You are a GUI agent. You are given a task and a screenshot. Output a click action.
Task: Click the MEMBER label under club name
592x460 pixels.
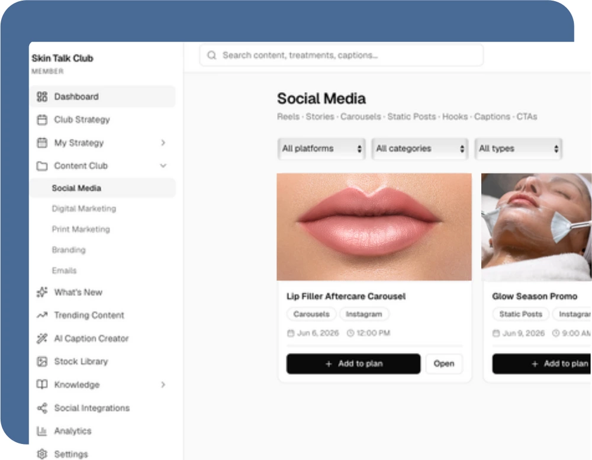point(47,72)
